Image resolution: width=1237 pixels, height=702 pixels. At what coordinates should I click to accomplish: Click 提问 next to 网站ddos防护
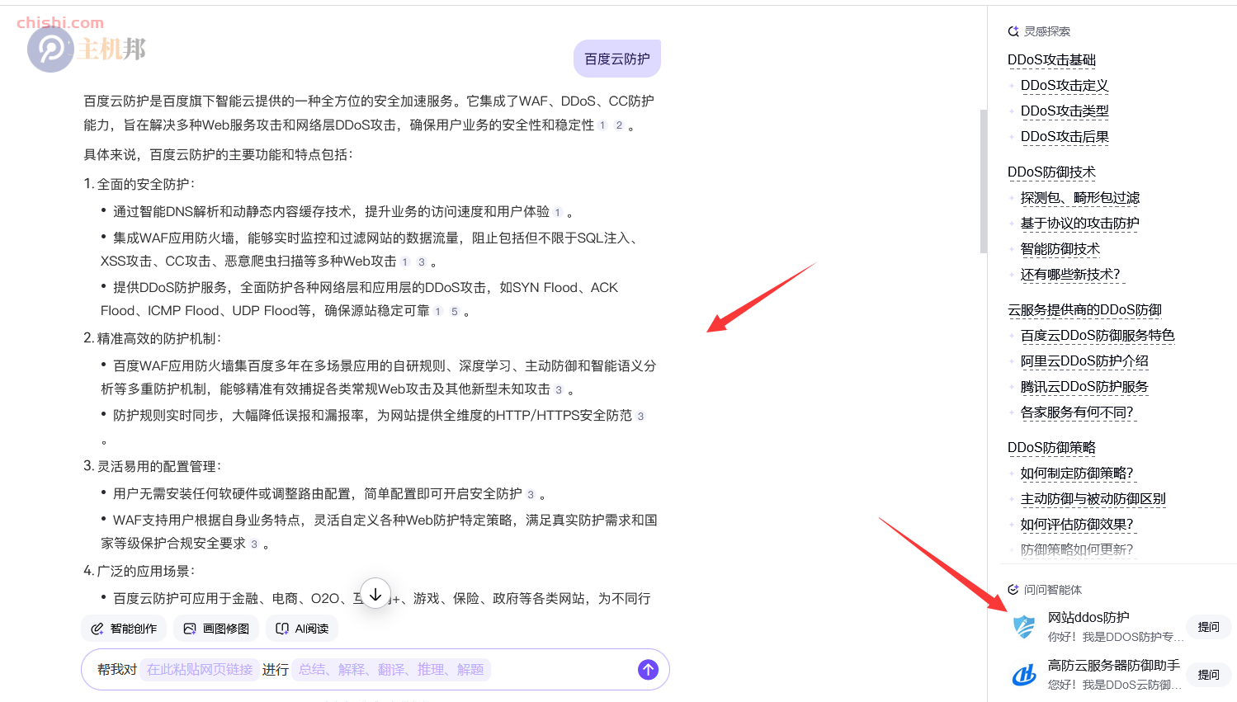coord(1209,627)
